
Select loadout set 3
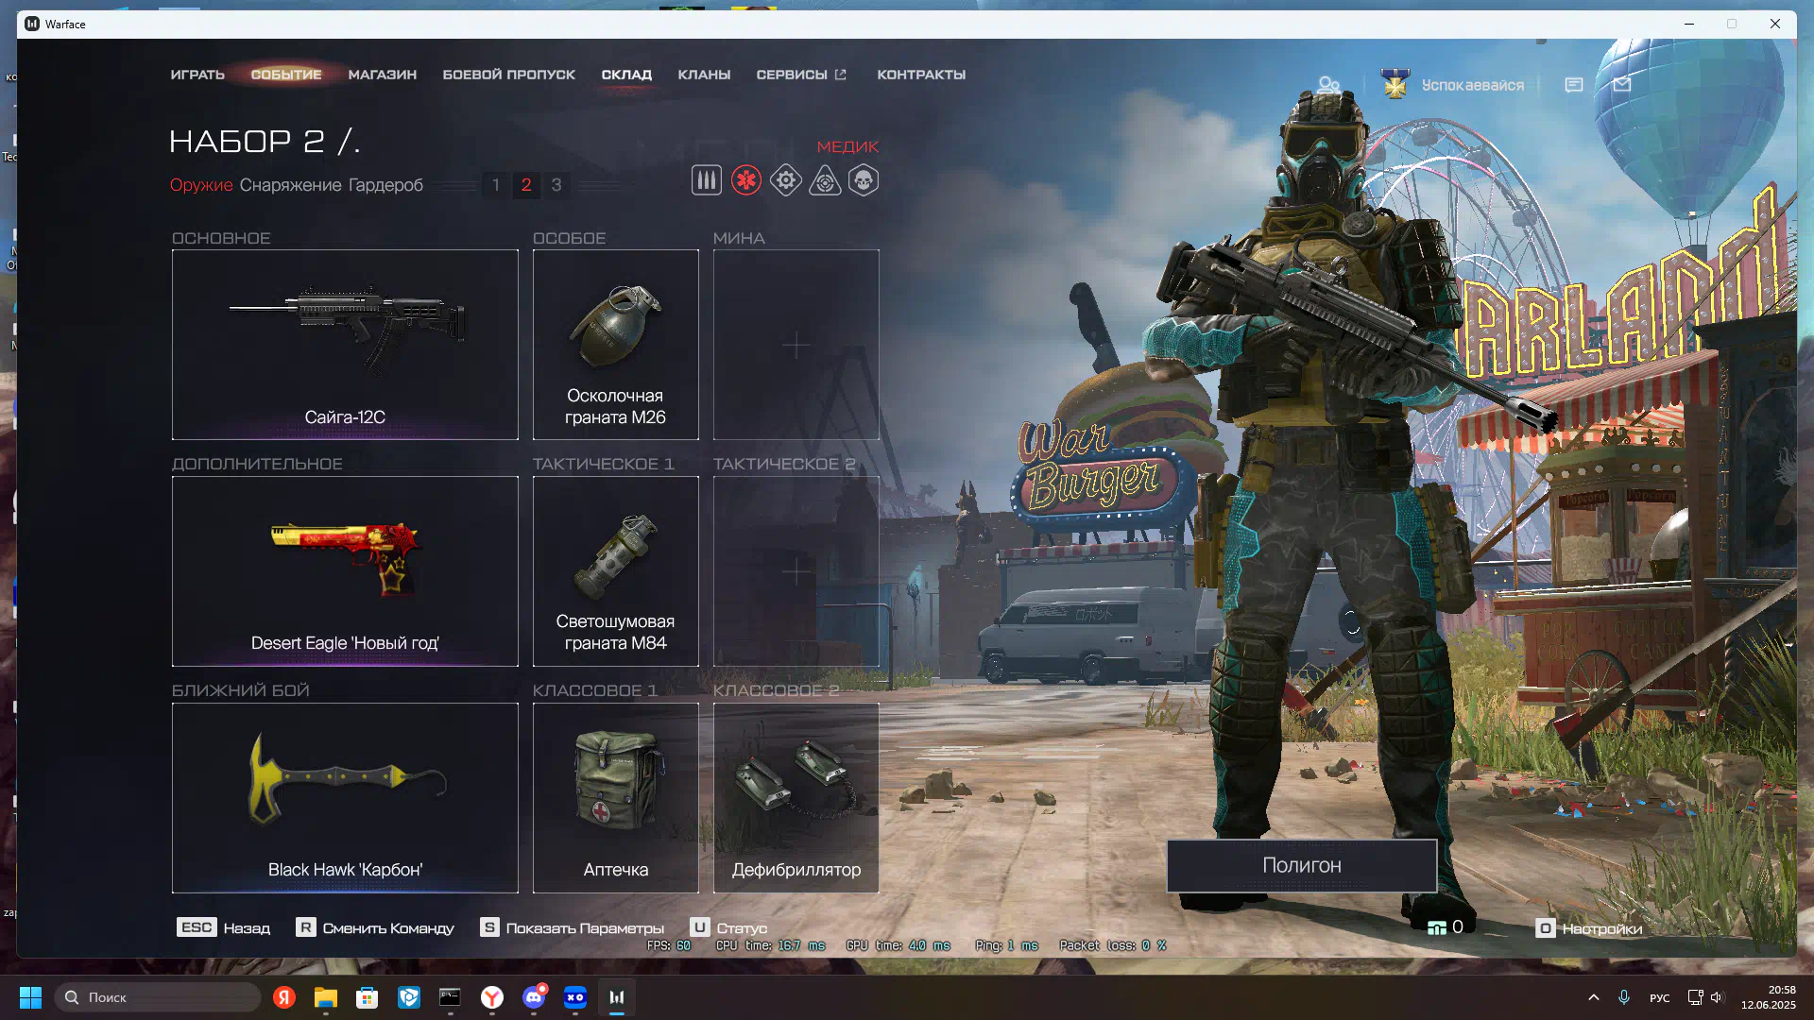556,185
